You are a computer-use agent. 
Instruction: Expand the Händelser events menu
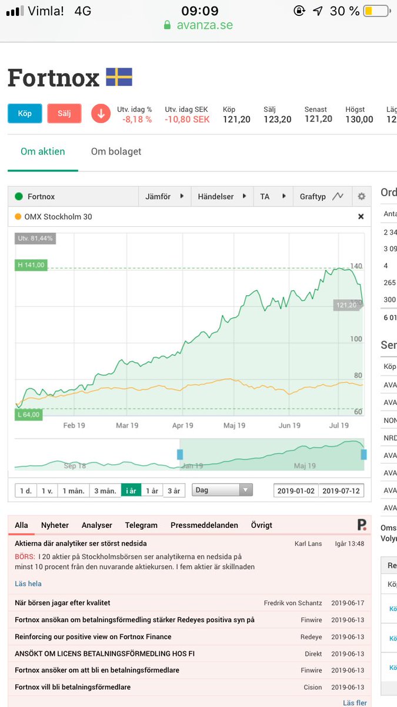[222, 196]
